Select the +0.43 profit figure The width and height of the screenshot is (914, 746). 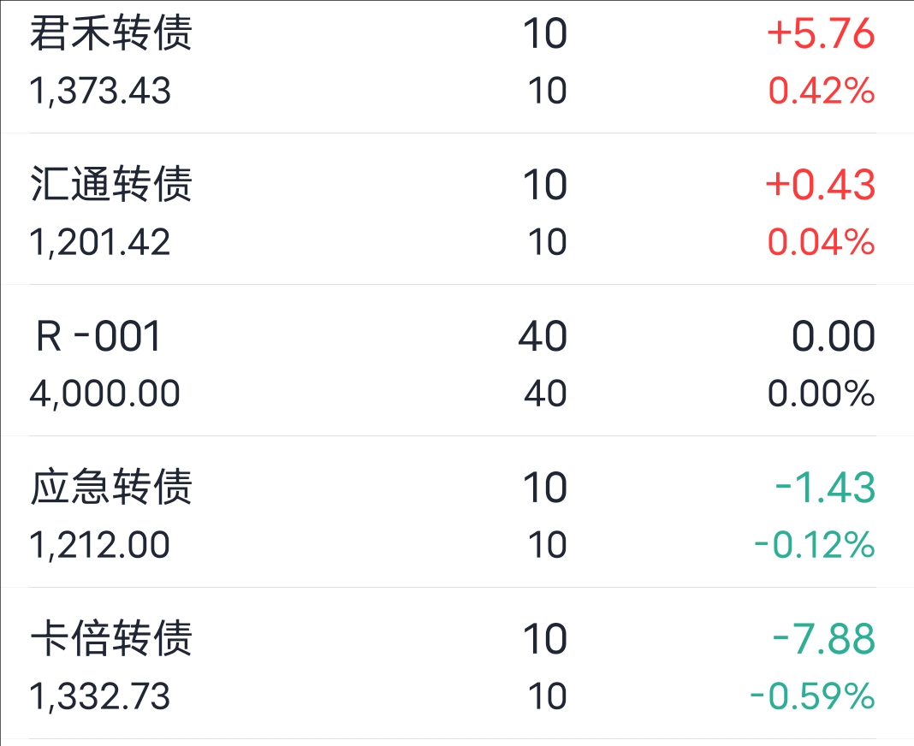(x=820, y=185)
